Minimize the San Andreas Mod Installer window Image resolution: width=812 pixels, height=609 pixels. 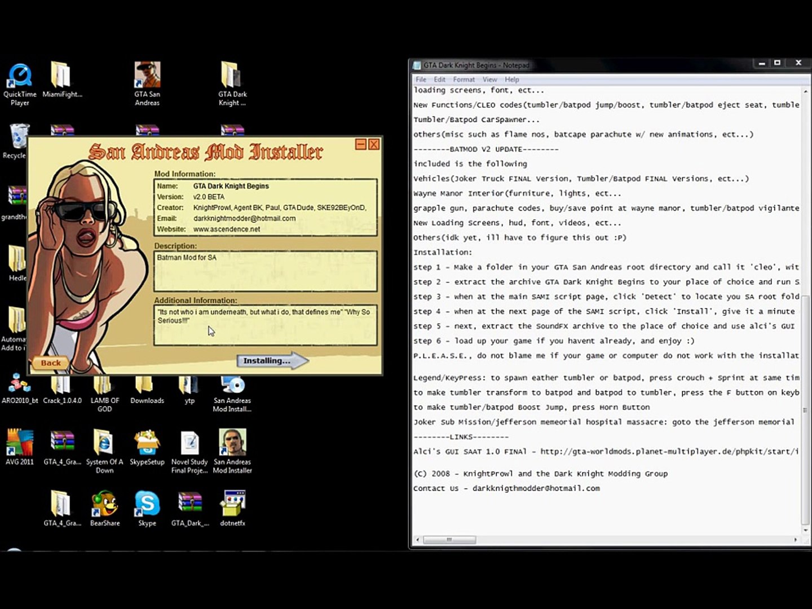(x=361, y=144)
